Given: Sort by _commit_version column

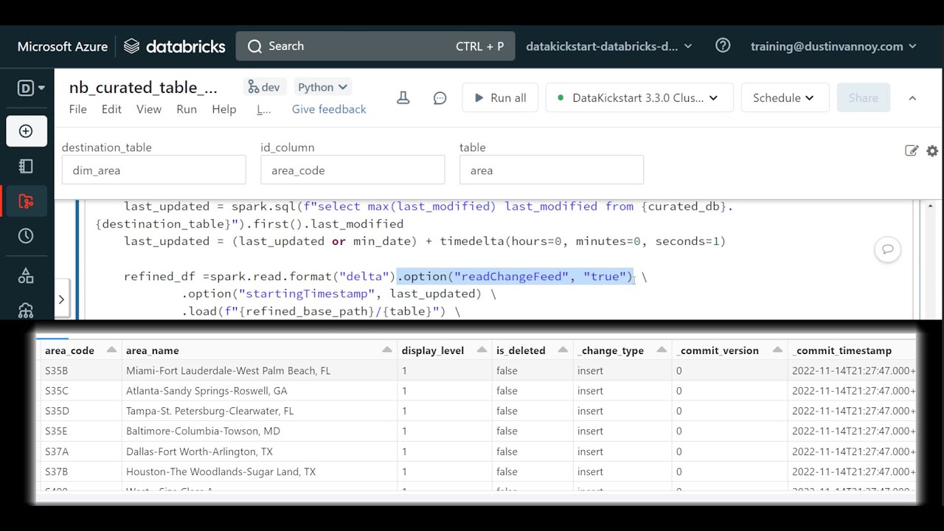Looking at the screenshot, I should 777,350.
